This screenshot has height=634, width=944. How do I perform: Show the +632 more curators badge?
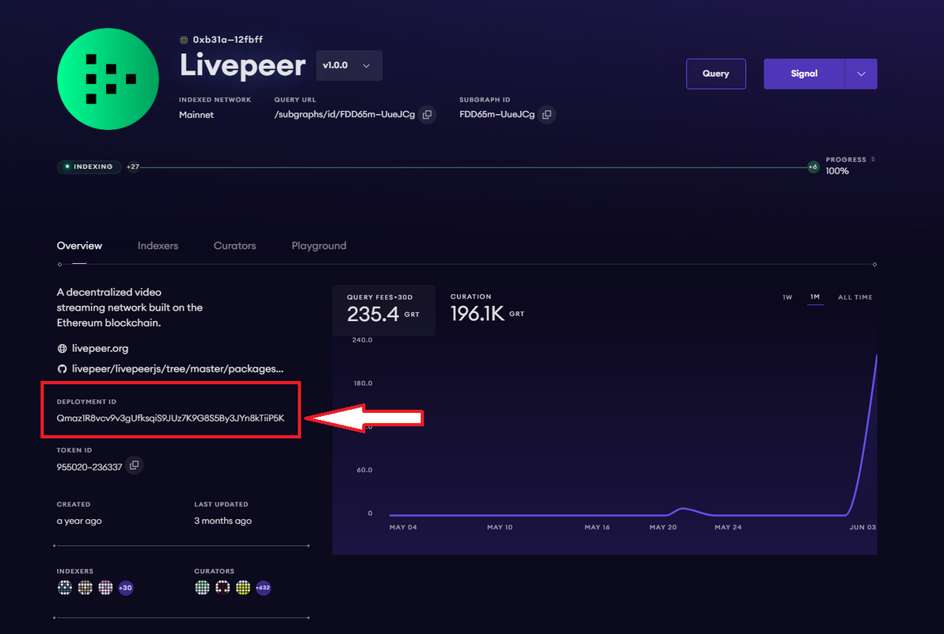click(x=263, y=587)
